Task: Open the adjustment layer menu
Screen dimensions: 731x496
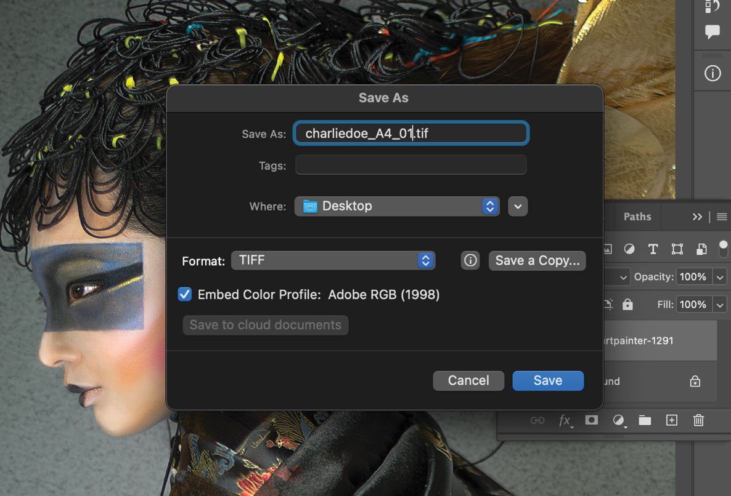Action: pos(619,420)
